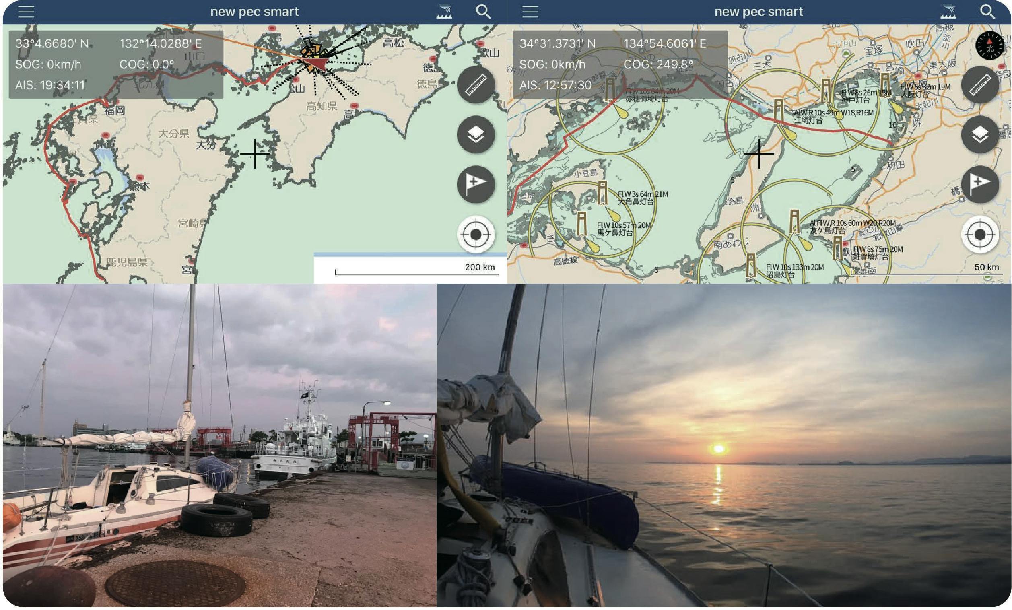Select the red vessel marker on left map
Screen dimensions: 1012x610
tap(316, 64)
